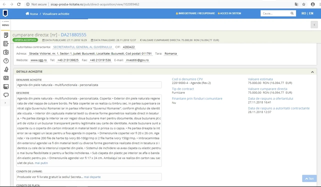
Task: Go forward in browser history
Action: (x=11, y=4)
